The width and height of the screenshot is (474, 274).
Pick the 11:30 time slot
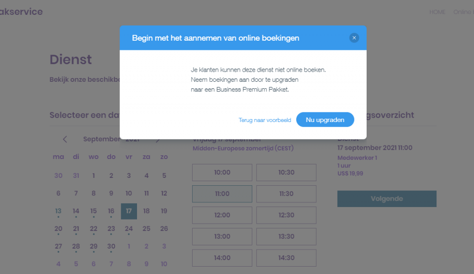[286, 194]
